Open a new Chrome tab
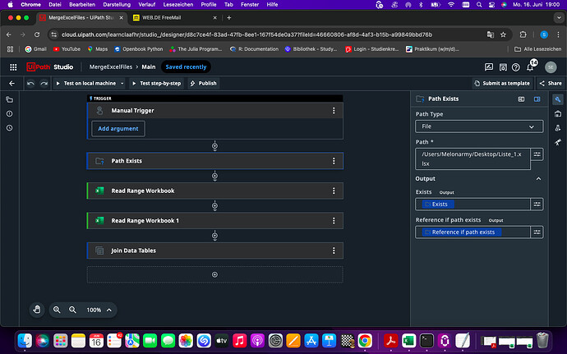Viewport: 567px width, 354px height. (229, 18)
